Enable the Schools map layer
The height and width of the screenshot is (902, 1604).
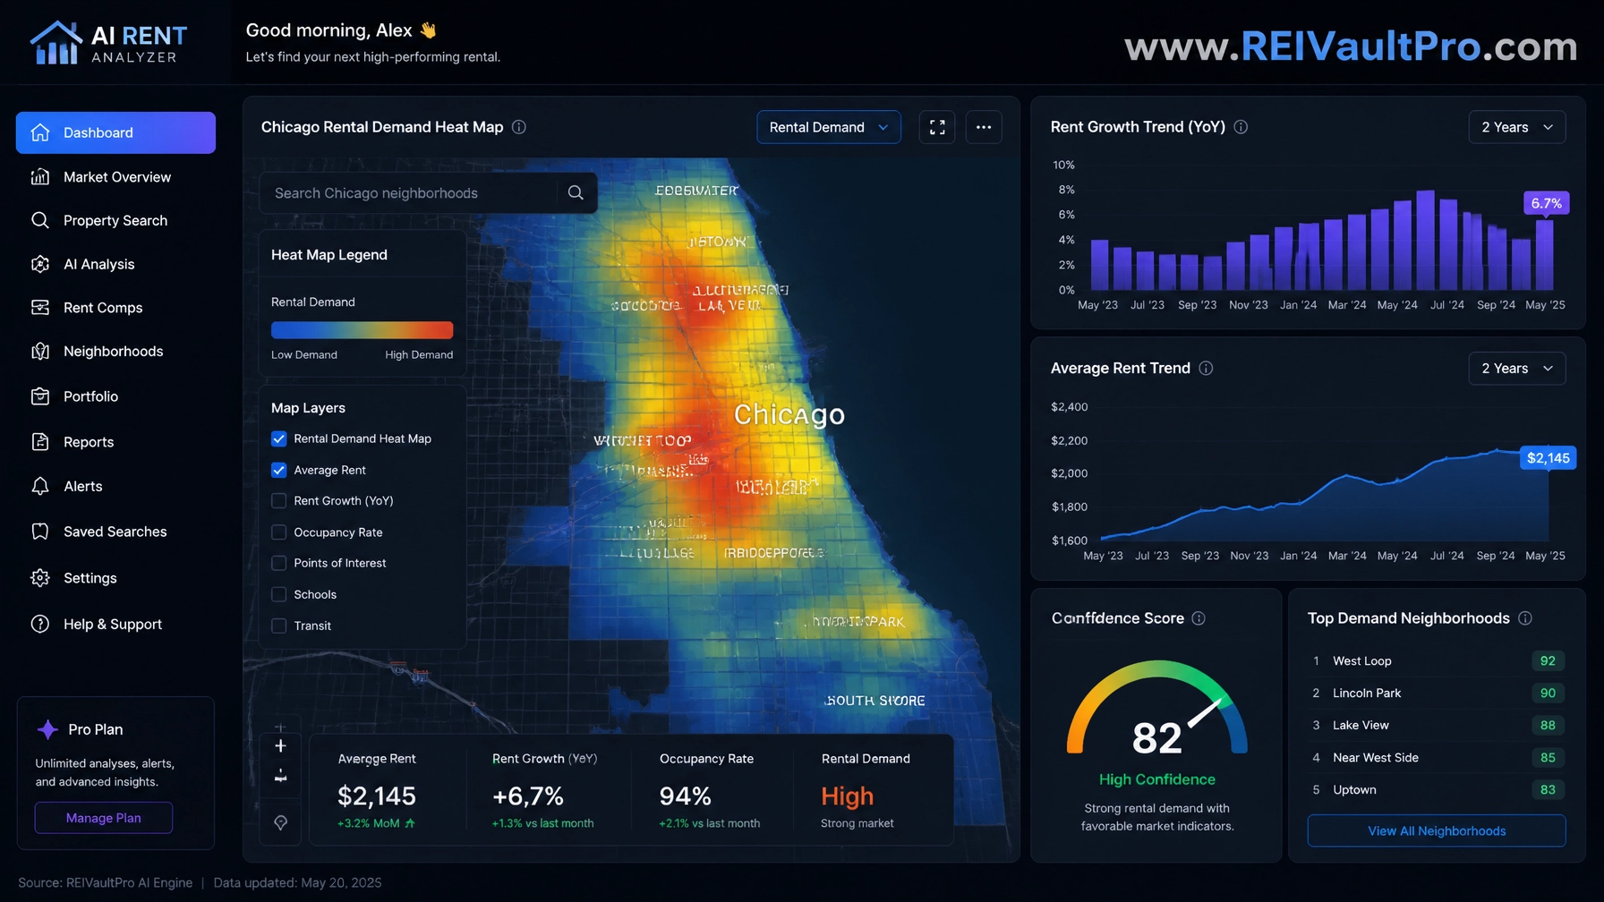click(279, 594)
